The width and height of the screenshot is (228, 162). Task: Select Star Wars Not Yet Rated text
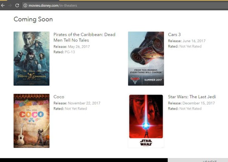click(x=190, y=109)
